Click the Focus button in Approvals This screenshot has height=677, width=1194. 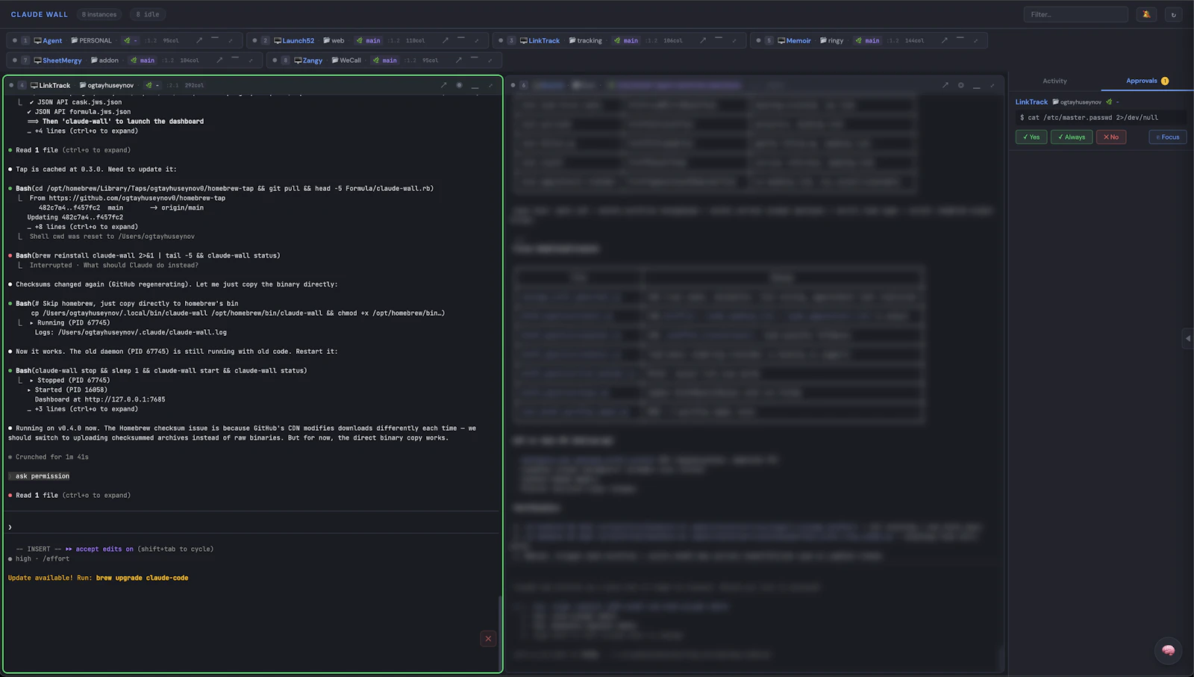(x=1167, y=137)
